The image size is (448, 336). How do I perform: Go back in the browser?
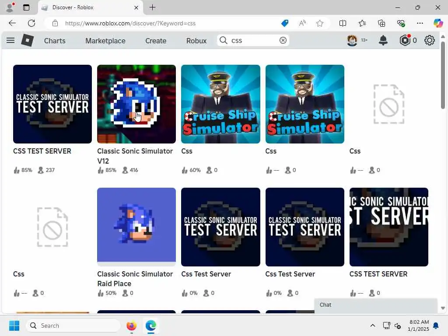[x=12, y=23]
